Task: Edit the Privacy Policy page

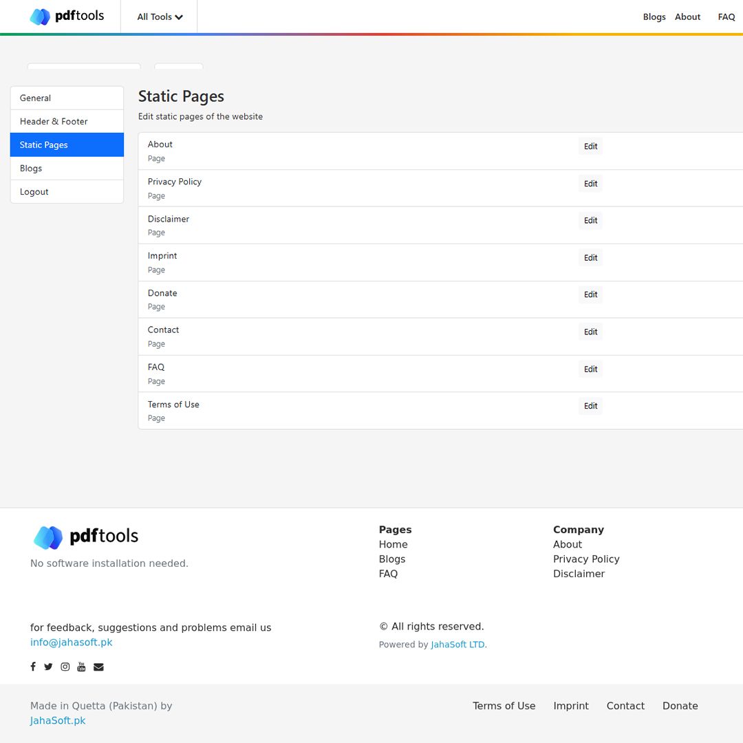Action: [x=590, y=184]
